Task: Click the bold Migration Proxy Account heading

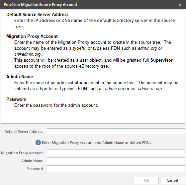Action: tap(32, 36)
